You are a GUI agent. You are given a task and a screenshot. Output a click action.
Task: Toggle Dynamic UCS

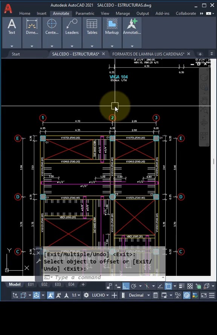15,295
